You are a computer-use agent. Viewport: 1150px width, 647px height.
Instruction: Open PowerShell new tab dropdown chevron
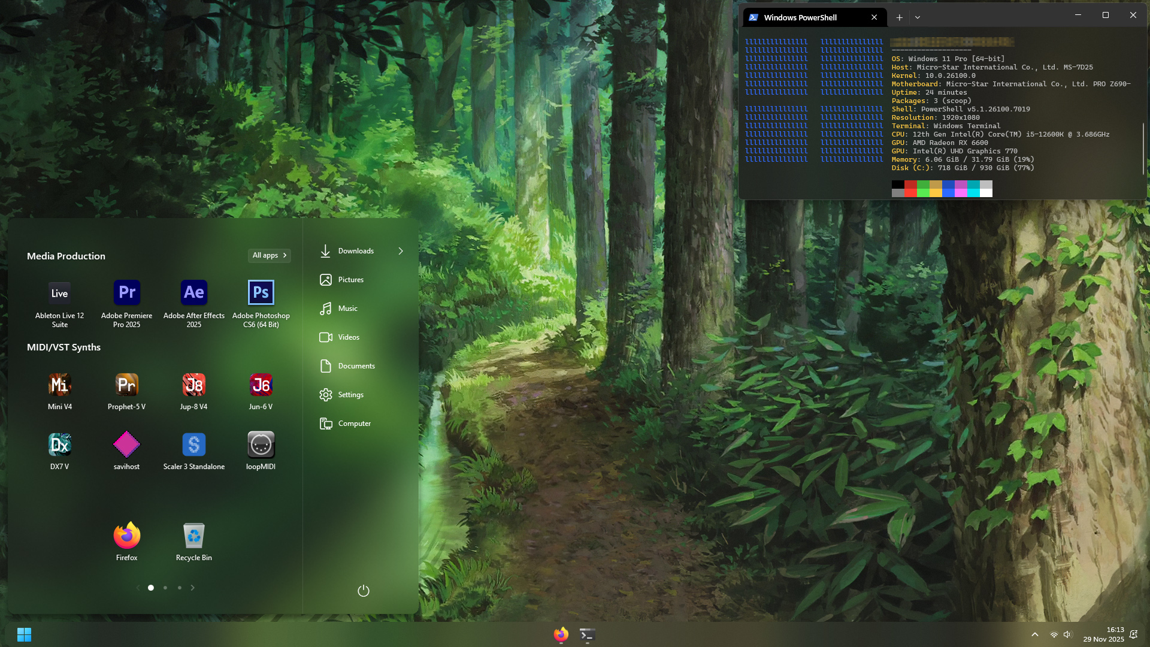(x=917, y=17)
